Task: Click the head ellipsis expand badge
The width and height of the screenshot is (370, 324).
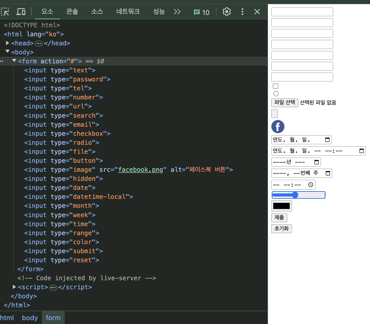Action: (39, 44)
